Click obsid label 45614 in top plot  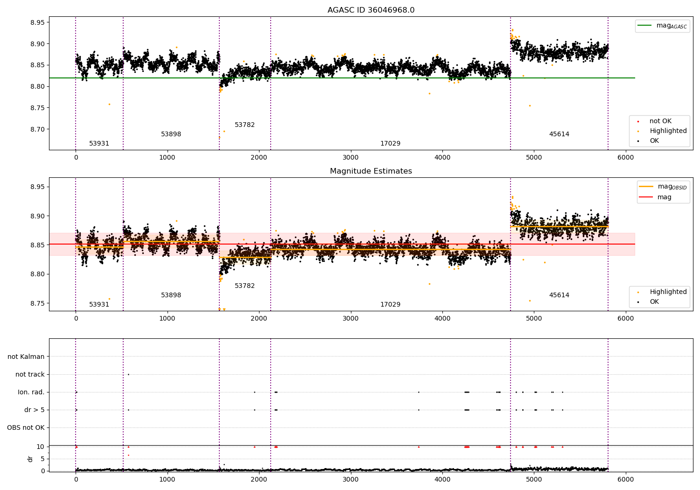pyautogui.click(x=559, y=134)
